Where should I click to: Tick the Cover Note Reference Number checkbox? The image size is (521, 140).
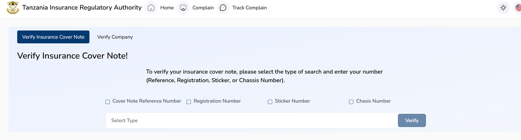(107, 102)
